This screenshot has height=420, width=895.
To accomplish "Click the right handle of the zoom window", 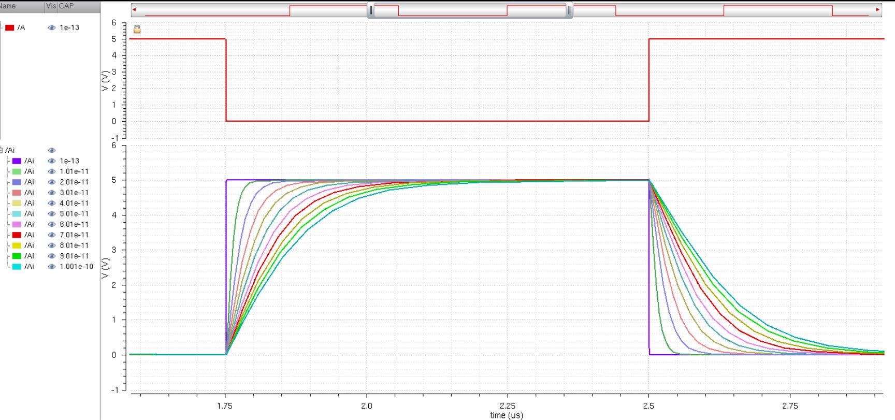I will 569,10.
